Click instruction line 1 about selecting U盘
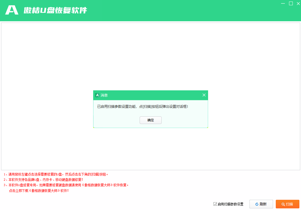This screenshot has width=301, height=210. point(58,174)
